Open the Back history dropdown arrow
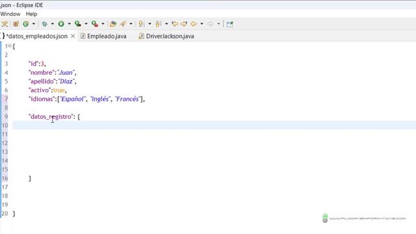This screenshot has width=416, height=234. pyautogui.click(x=202, y=24)
